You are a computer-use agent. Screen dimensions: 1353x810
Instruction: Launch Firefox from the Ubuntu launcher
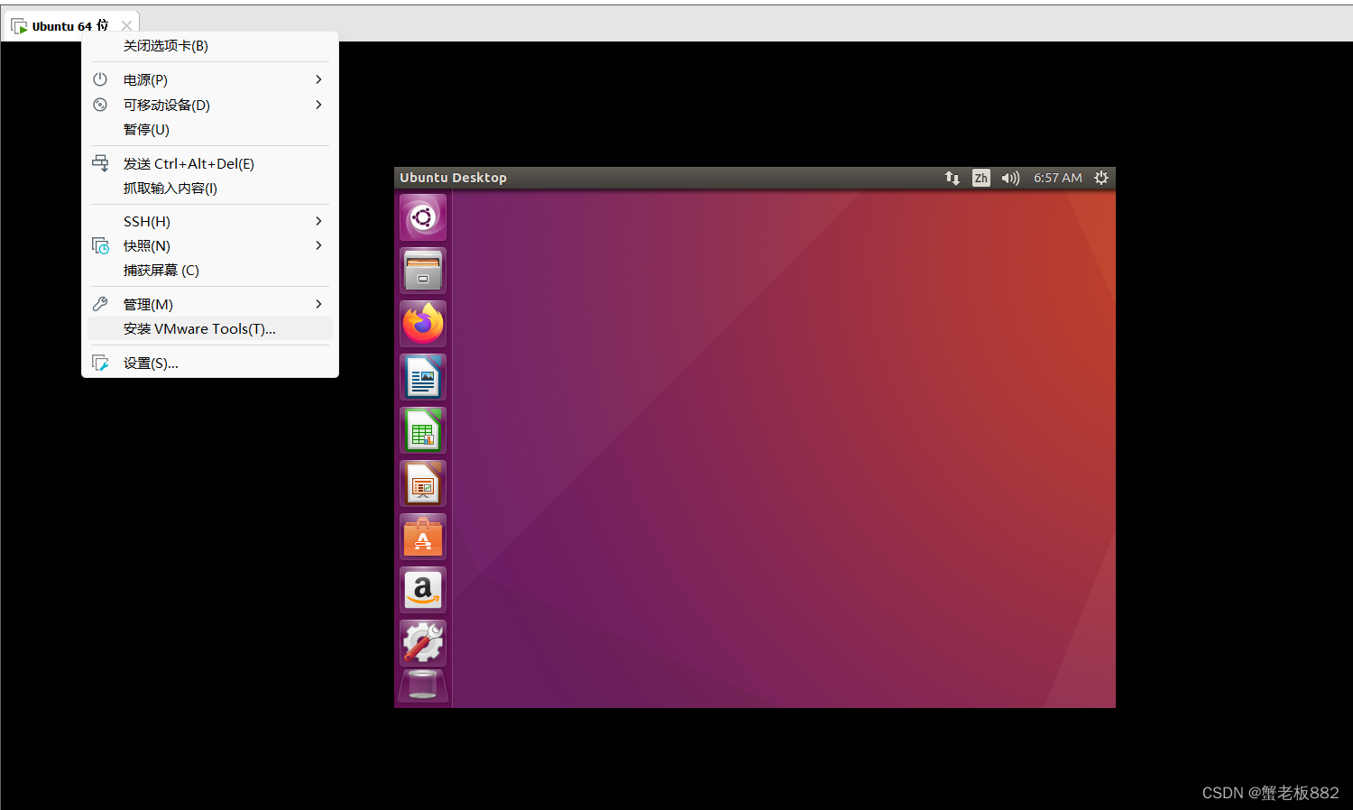pos(423,324)
